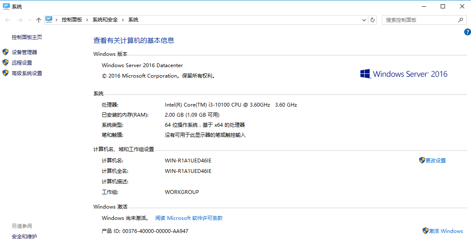Viewport: 471px width, 248px height.
Task: Open the recent locations dropdown arrow
Action: (30, 20)
